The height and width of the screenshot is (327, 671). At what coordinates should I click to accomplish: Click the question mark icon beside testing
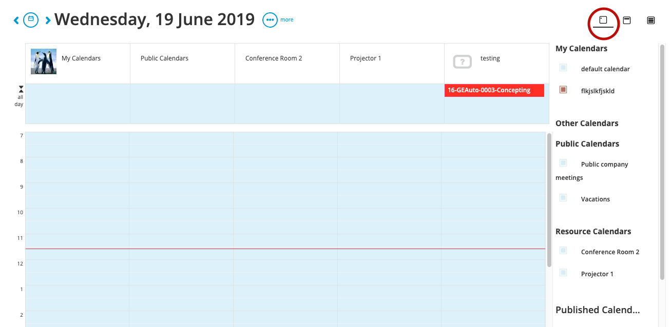point(463,62)
